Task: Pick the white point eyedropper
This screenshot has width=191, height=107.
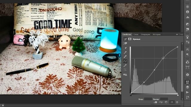Action: click(125, 56)
